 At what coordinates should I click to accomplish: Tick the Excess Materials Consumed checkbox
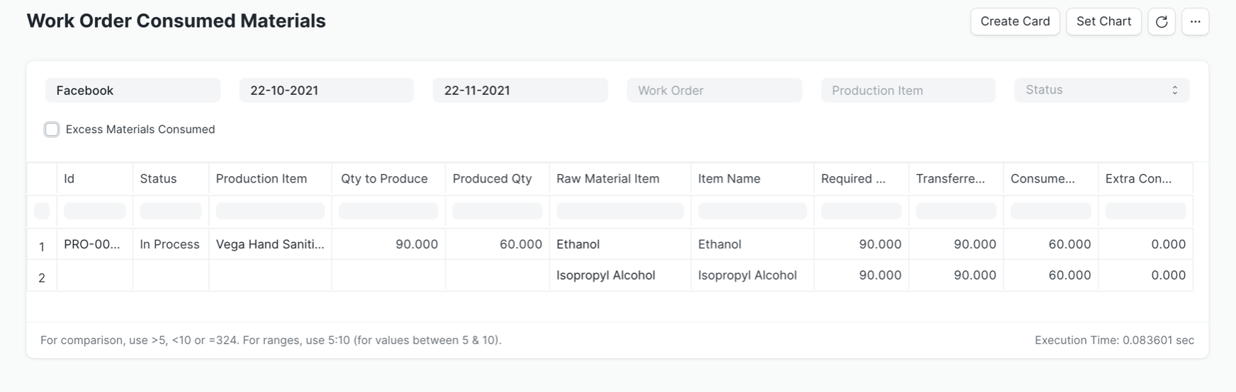pos(52,129)
